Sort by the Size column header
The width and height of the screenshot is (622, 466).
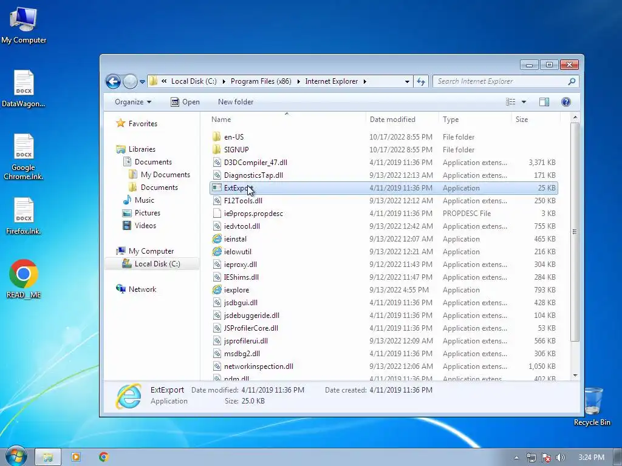click(x=522, y=120)
